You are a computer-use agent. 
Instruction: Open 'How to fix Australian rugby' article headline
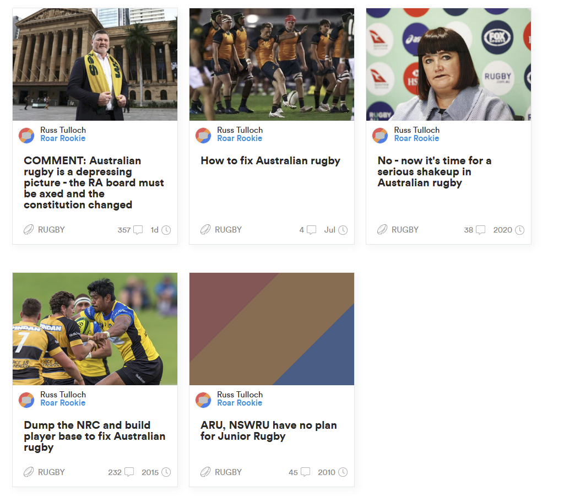click(270, 161)
